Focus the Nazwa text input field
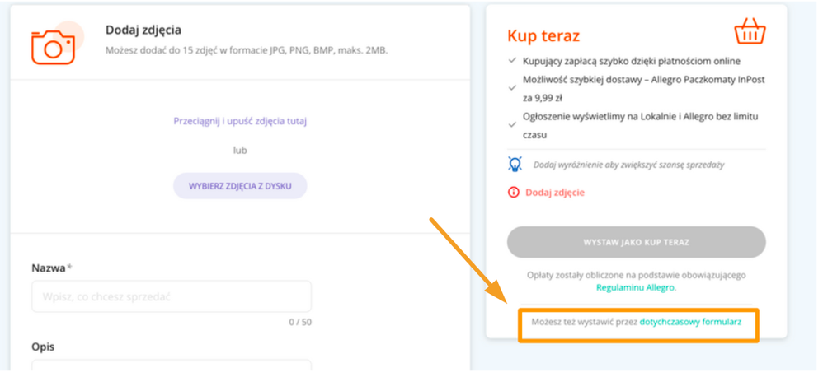The width and height of the screenshot is (823, 377). (172, 296)
